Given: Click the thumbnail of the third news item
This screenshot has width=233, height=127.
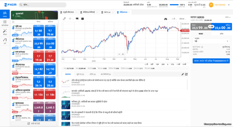Looking at the screenshot, I should (x=66, y=105).
